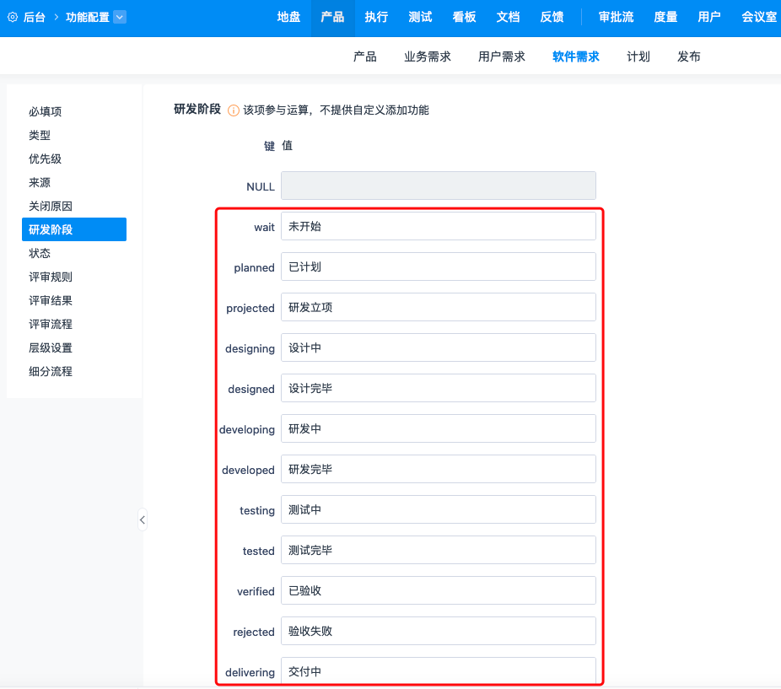The height and width of the screenshot is (689, 781).
Task: Click the planned field containing 已计划
Action: pyautogui.click(x=439, y=266)
